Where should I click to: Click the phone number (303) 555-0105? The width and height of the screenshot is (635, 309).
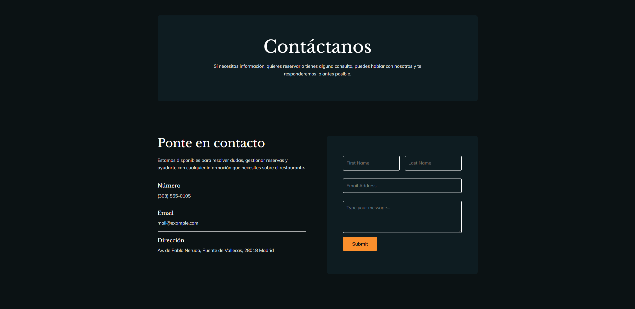coord(174,196)
